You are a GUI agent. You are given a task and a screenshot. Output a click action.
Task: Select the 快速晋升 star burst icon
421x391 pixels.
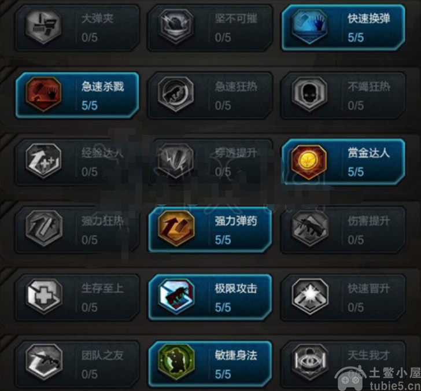click(310, 296)
